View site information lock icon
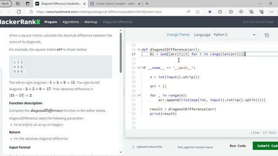This screenshot has width=278, height=156. [x=31, y=12]
